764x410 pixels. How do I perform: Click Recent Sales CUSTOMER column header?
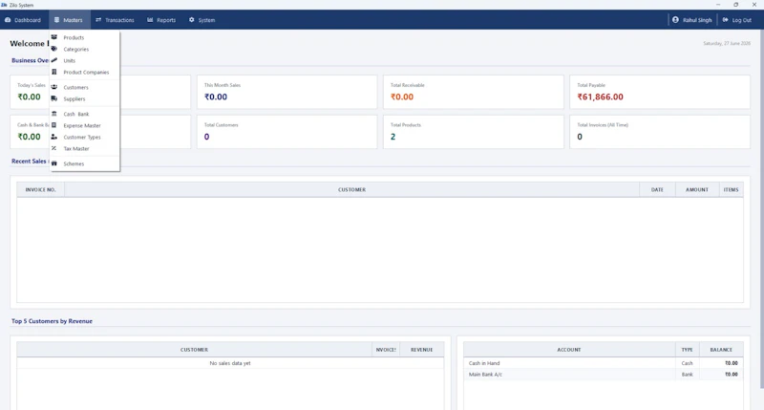tap(351, 189)
